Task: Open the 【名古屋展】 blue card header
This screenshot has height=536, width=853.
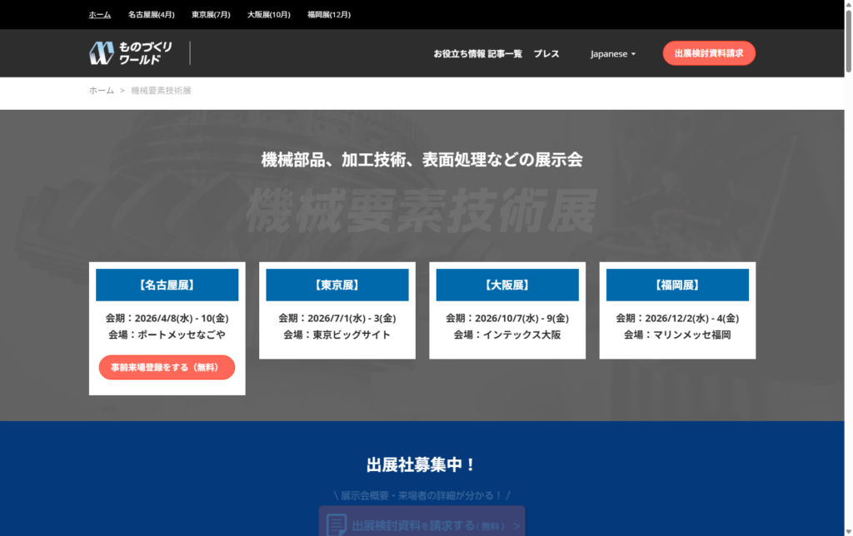Action: [167, 285]
